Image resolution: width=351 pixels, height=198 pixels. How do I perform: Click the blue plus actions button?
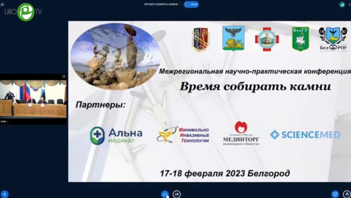pos(5,194)
